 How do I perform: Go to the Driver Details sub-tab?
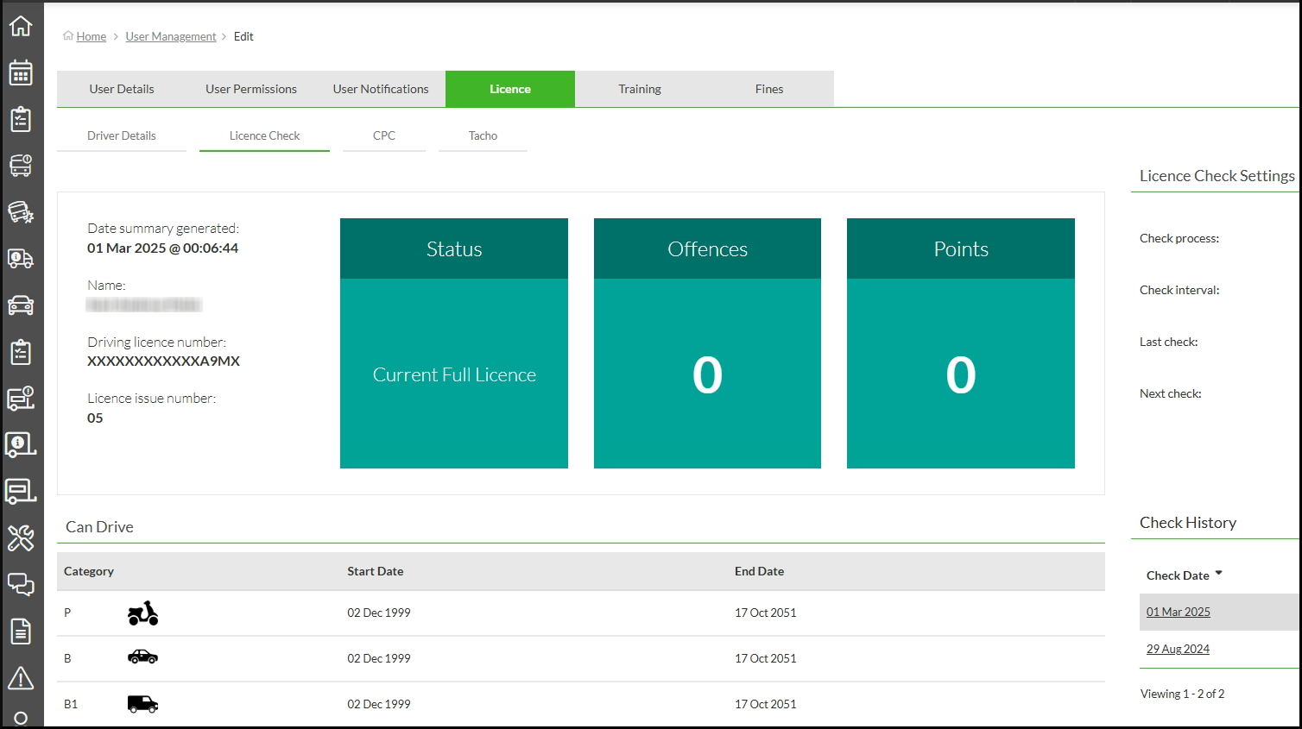(122, 136)
